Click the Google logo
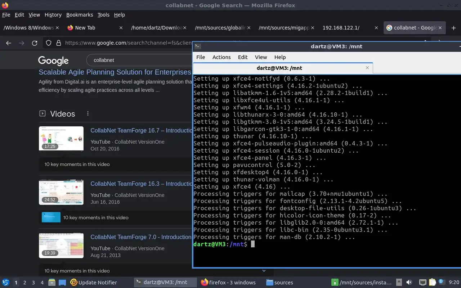The width and height of the screenshot is (461, 288). click(x=53, y=60)
